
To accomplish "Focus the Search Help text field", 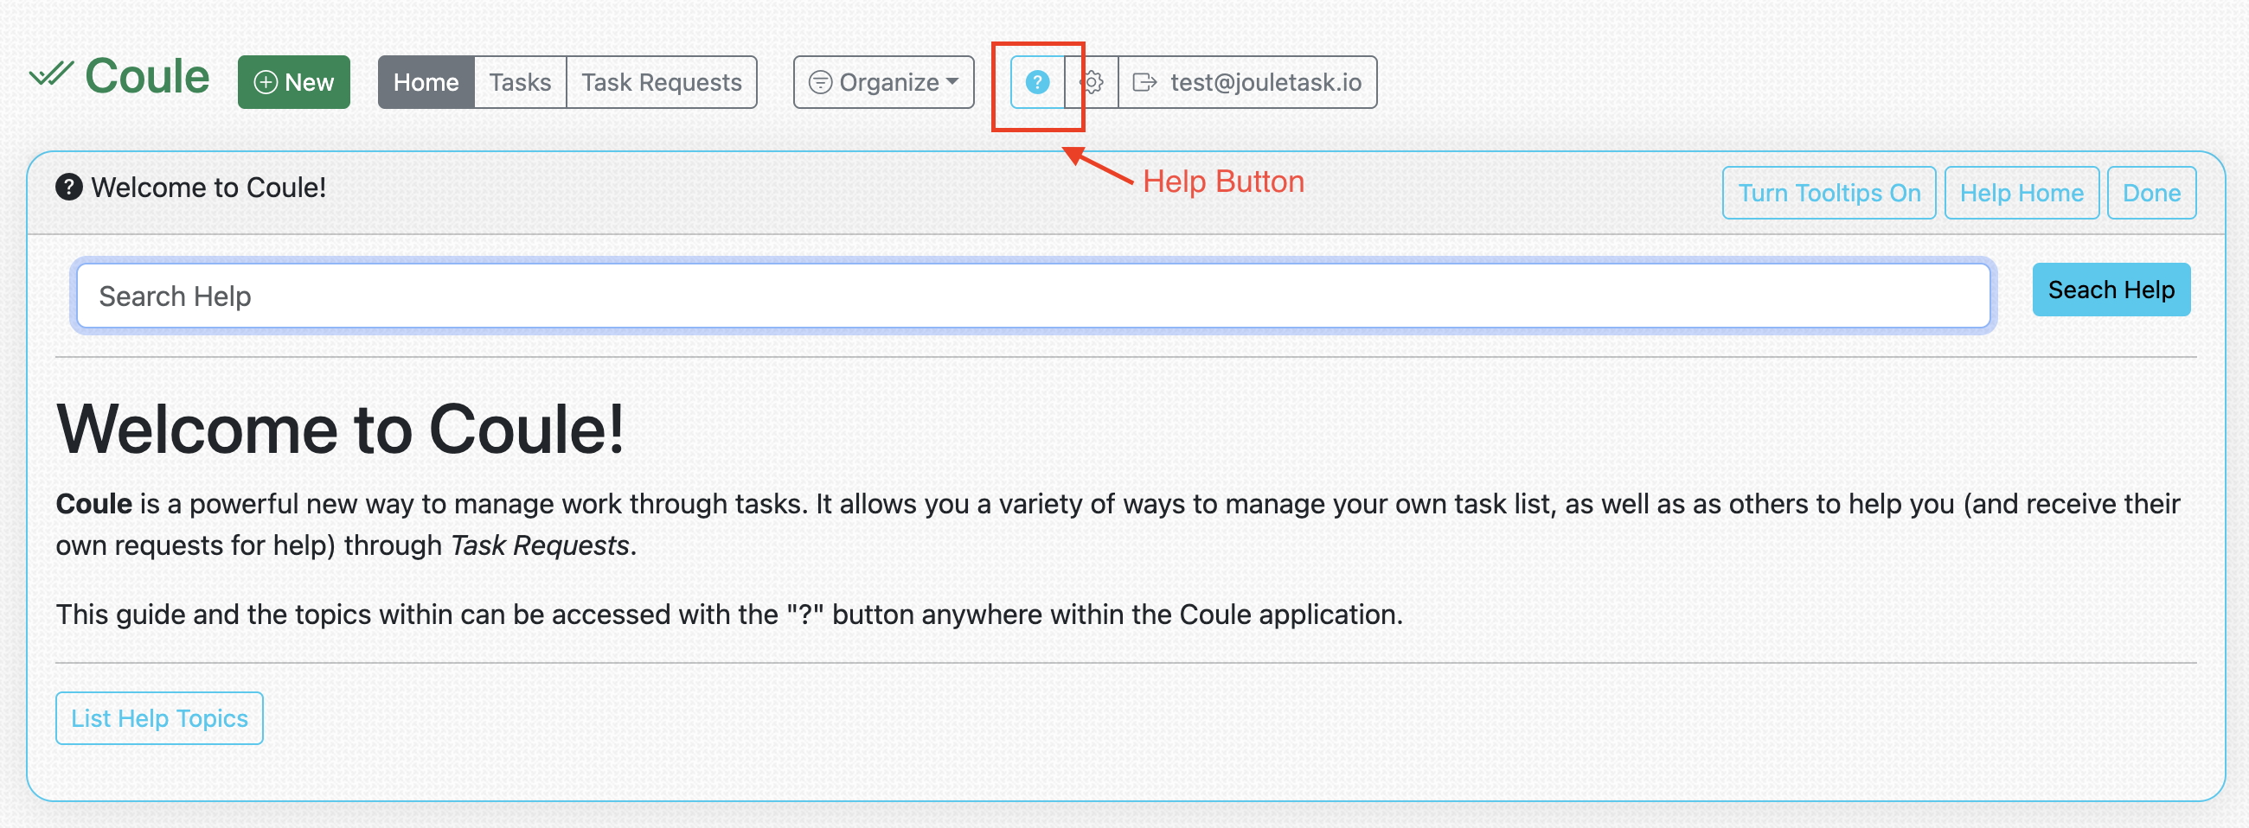I will pos(1032,296).
